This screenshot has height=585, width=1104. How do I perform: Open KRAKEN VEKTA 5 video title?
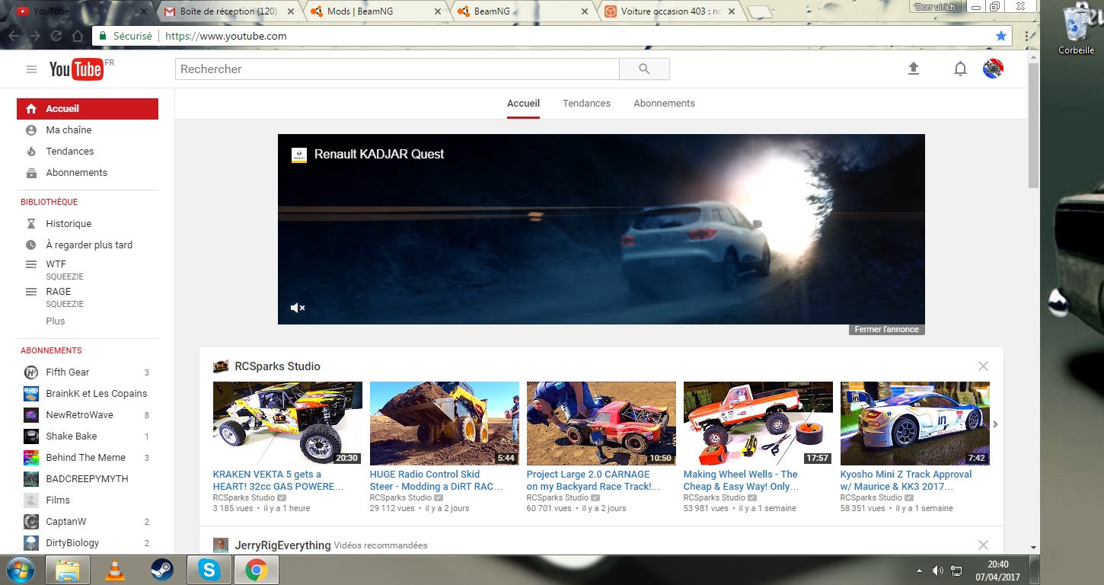278,480
